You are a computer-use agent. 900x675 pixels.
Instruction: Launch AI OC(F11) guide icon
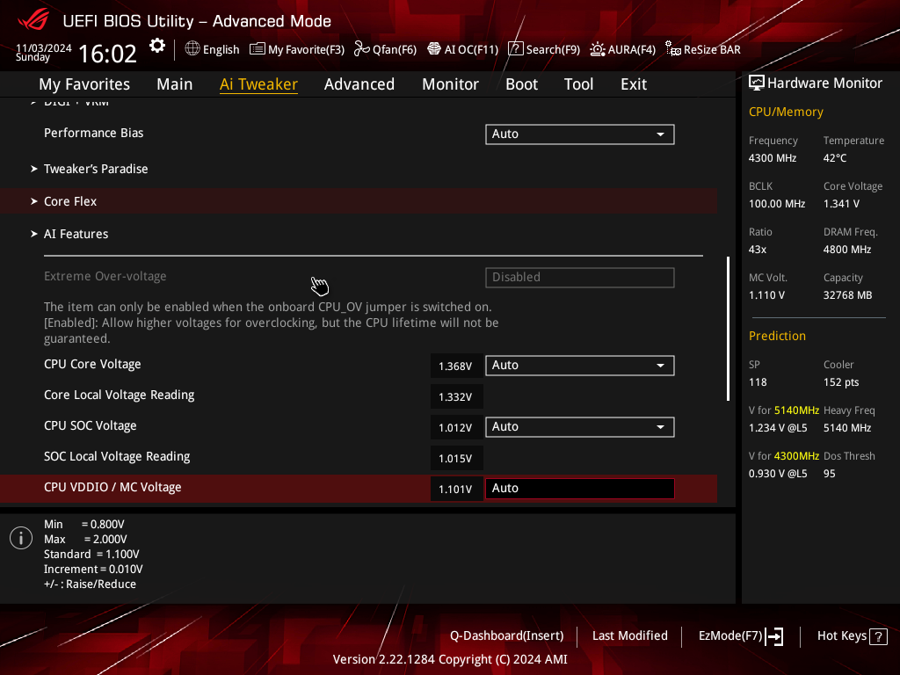tap(434, 49)
